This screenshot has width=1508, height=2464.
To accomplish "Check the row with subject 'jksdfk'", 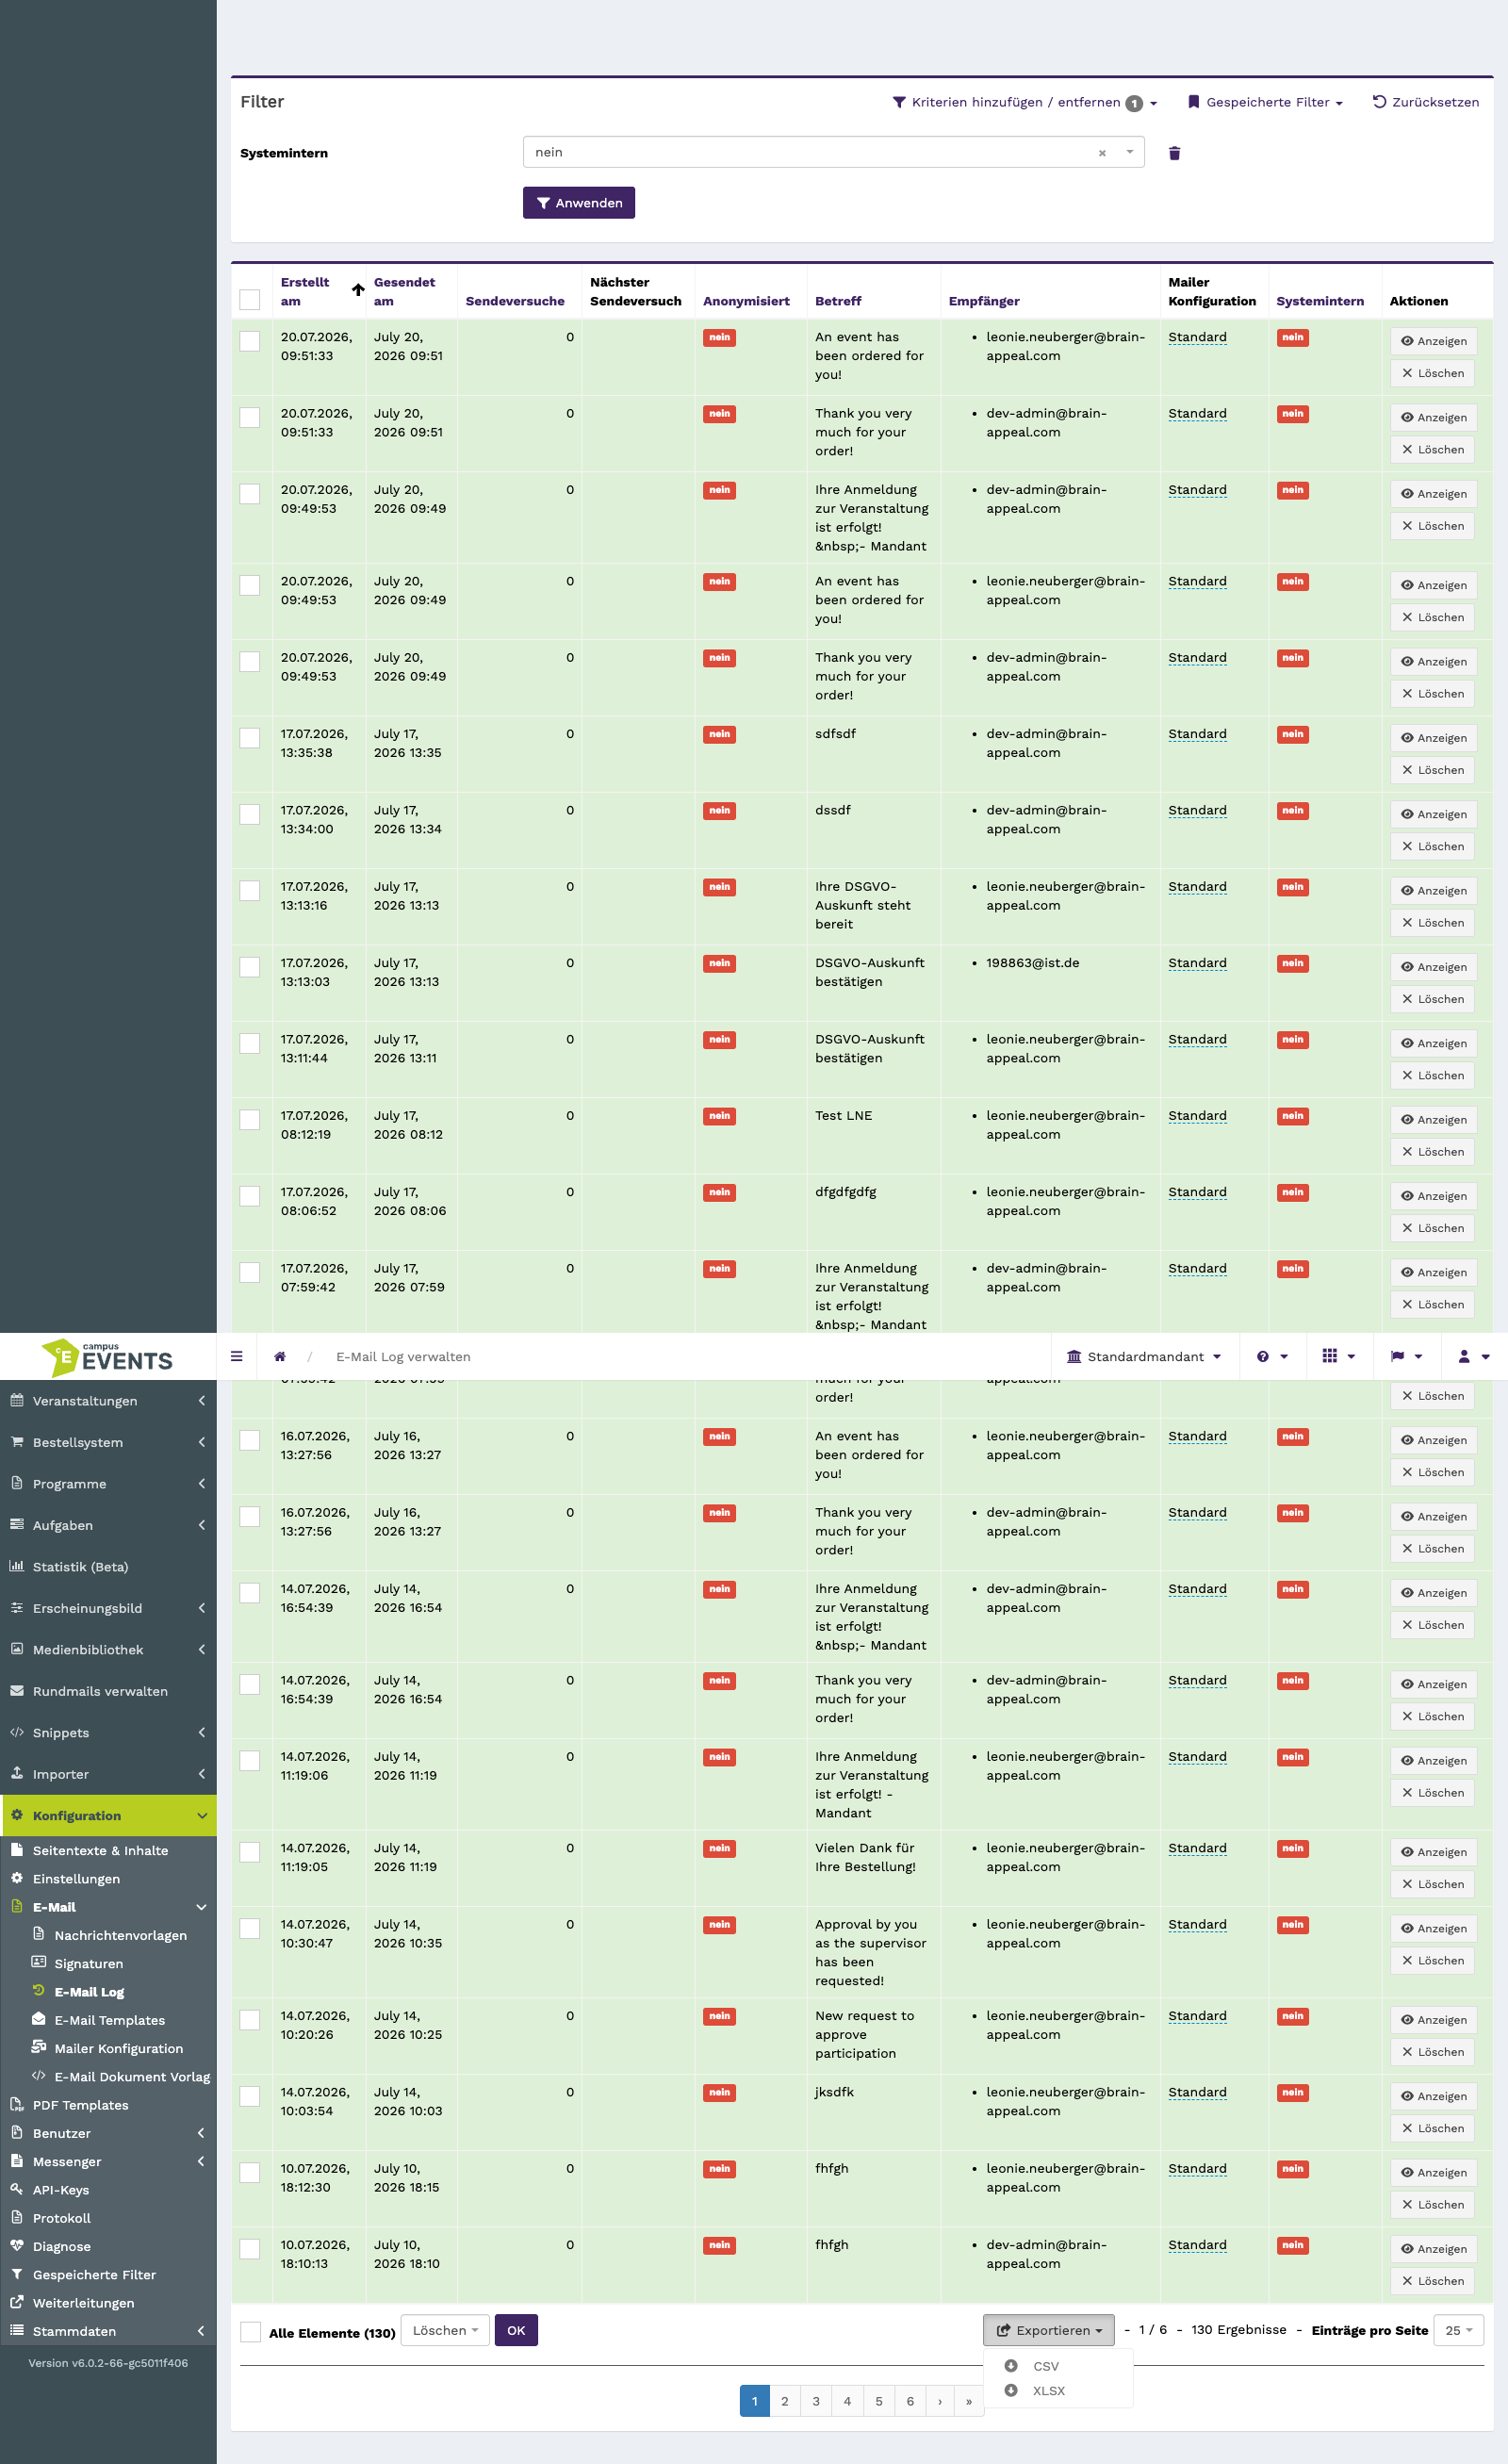I will (x=250, y=2097).
